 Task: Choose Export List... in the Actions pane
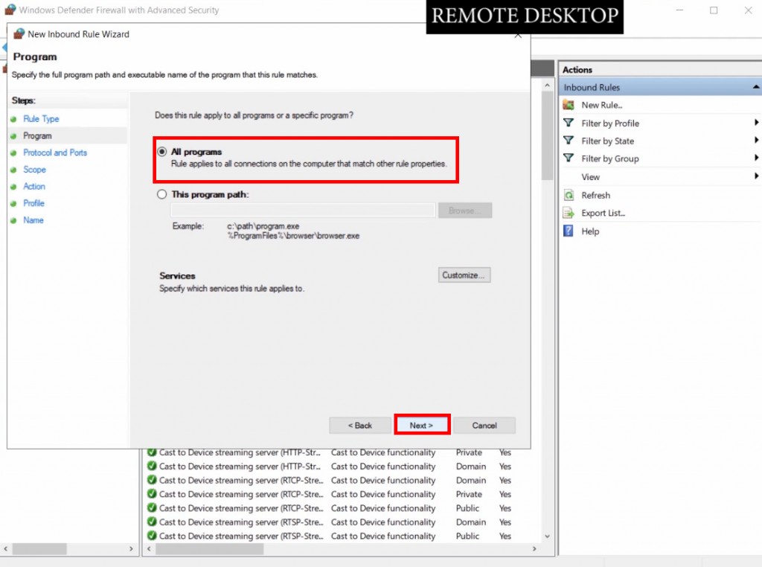coord(603,213)
